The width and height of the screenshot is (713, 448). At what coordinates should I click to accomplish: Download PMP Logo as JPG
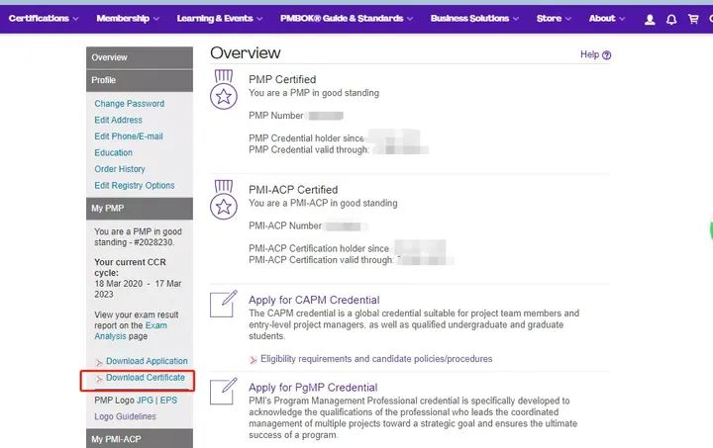[145, 401]
